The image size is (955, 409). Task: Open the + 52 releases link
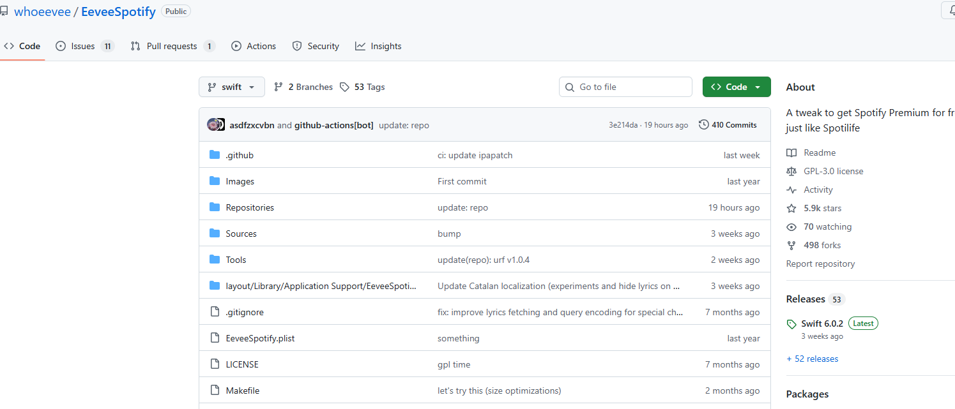point(812,359)
